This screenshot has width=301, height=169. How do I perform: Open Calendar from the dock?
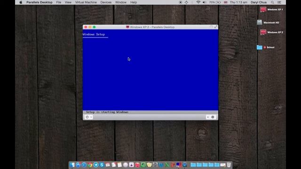[x=108, y=165]
